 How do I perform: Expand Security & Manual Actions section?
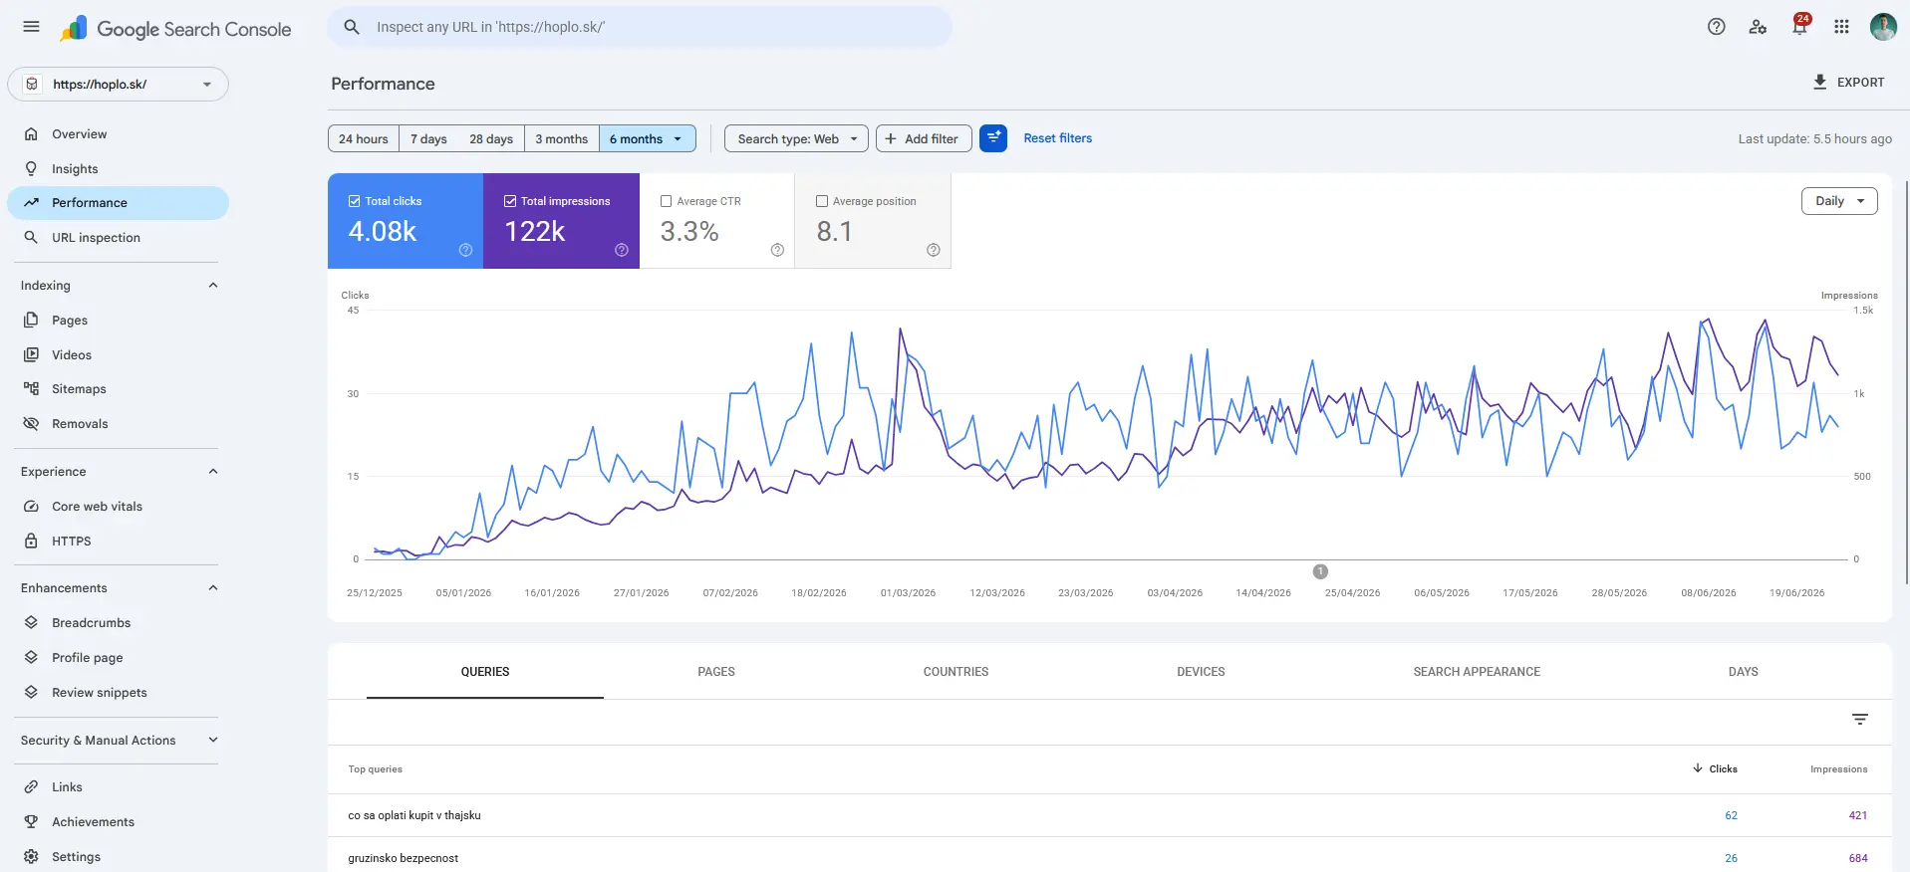pos(212,740)
